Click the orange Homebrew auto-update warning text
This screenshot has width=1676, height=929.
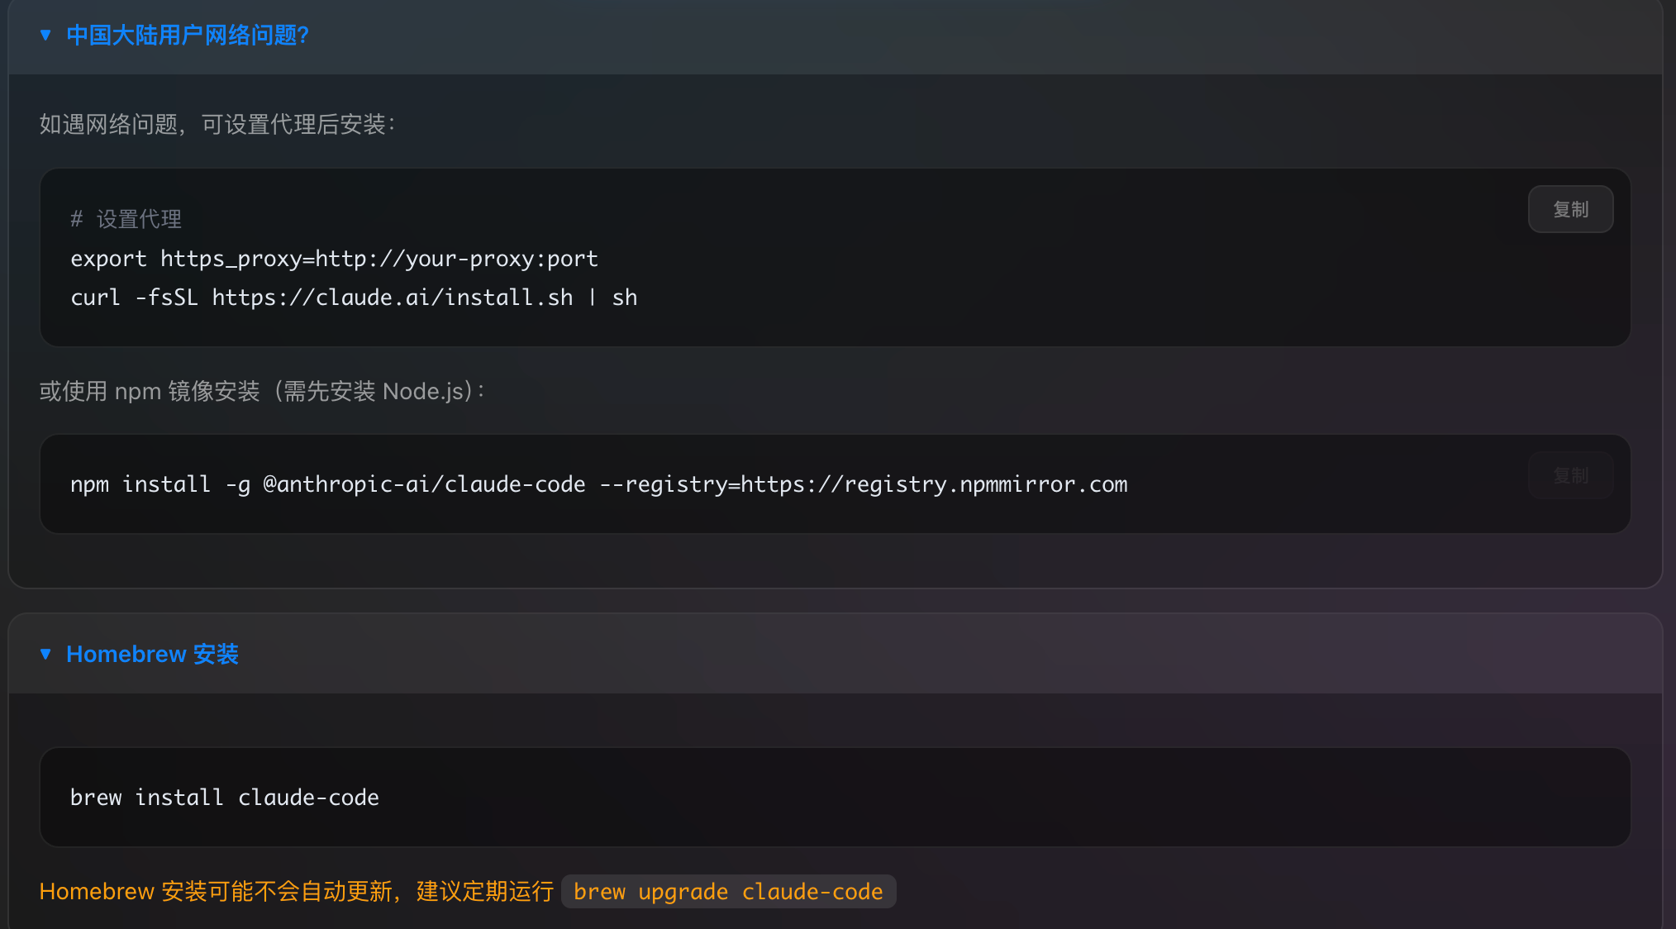tap(296, 892)
